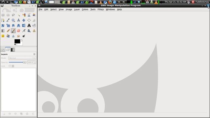Select the Flip tool
This screenshot has height=118, width=210.
(24, 26)
